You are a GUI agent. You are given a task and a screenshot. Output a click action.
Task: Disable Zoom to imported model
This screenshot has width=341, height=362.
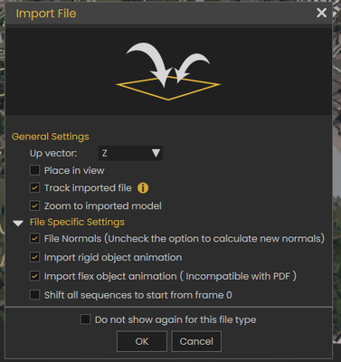tap(34, 205)
